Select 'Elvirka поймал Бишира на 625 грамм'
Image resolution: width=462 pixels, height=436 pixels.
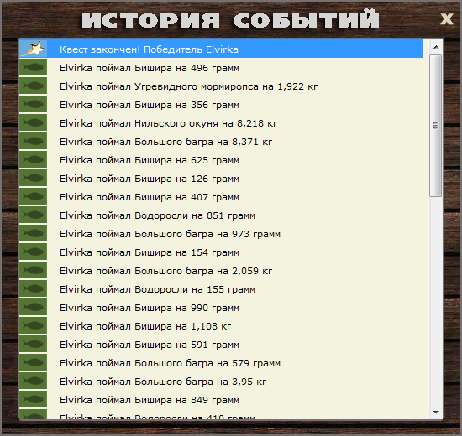221,160
